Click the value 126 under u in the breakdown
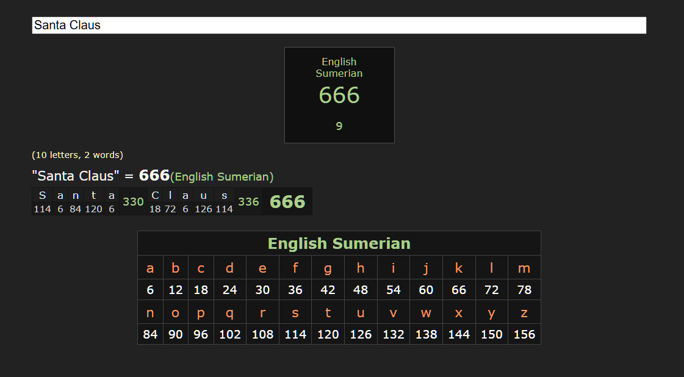This screenshot has height=377, width=684. [203, 209]
